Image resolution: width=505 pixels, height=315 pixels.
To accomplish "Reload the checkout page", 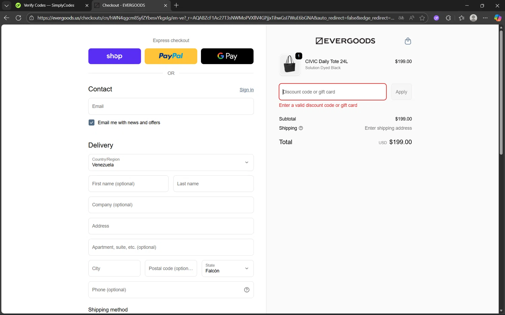I will [x=19, y=18].
